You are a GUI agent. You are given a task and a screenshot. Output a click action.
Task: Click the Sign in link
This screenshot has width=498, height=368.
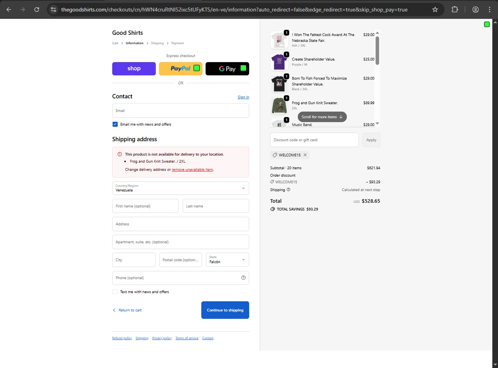pyautogui.click(x=243, y=97)
